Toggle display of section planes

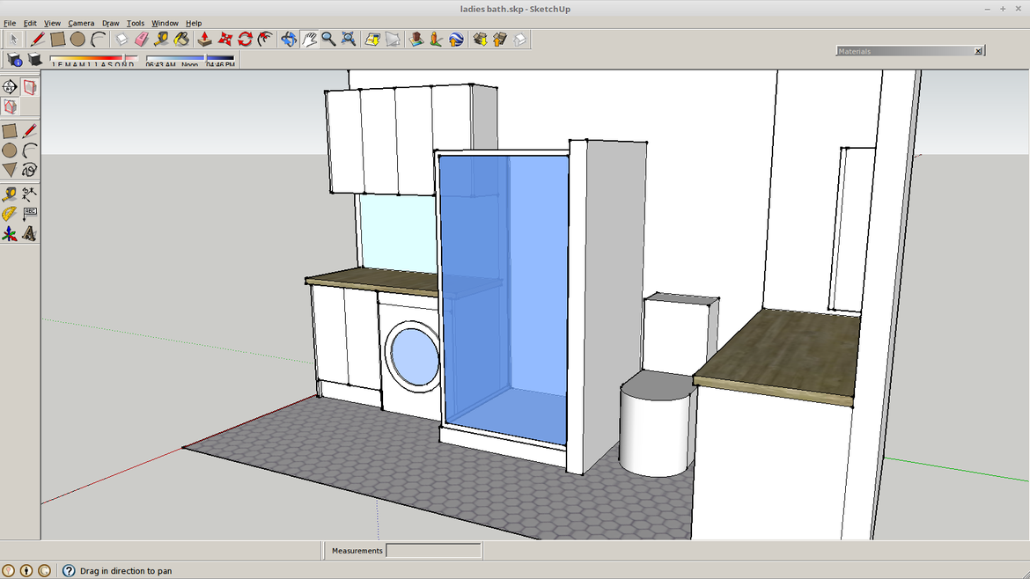[30, 87]
